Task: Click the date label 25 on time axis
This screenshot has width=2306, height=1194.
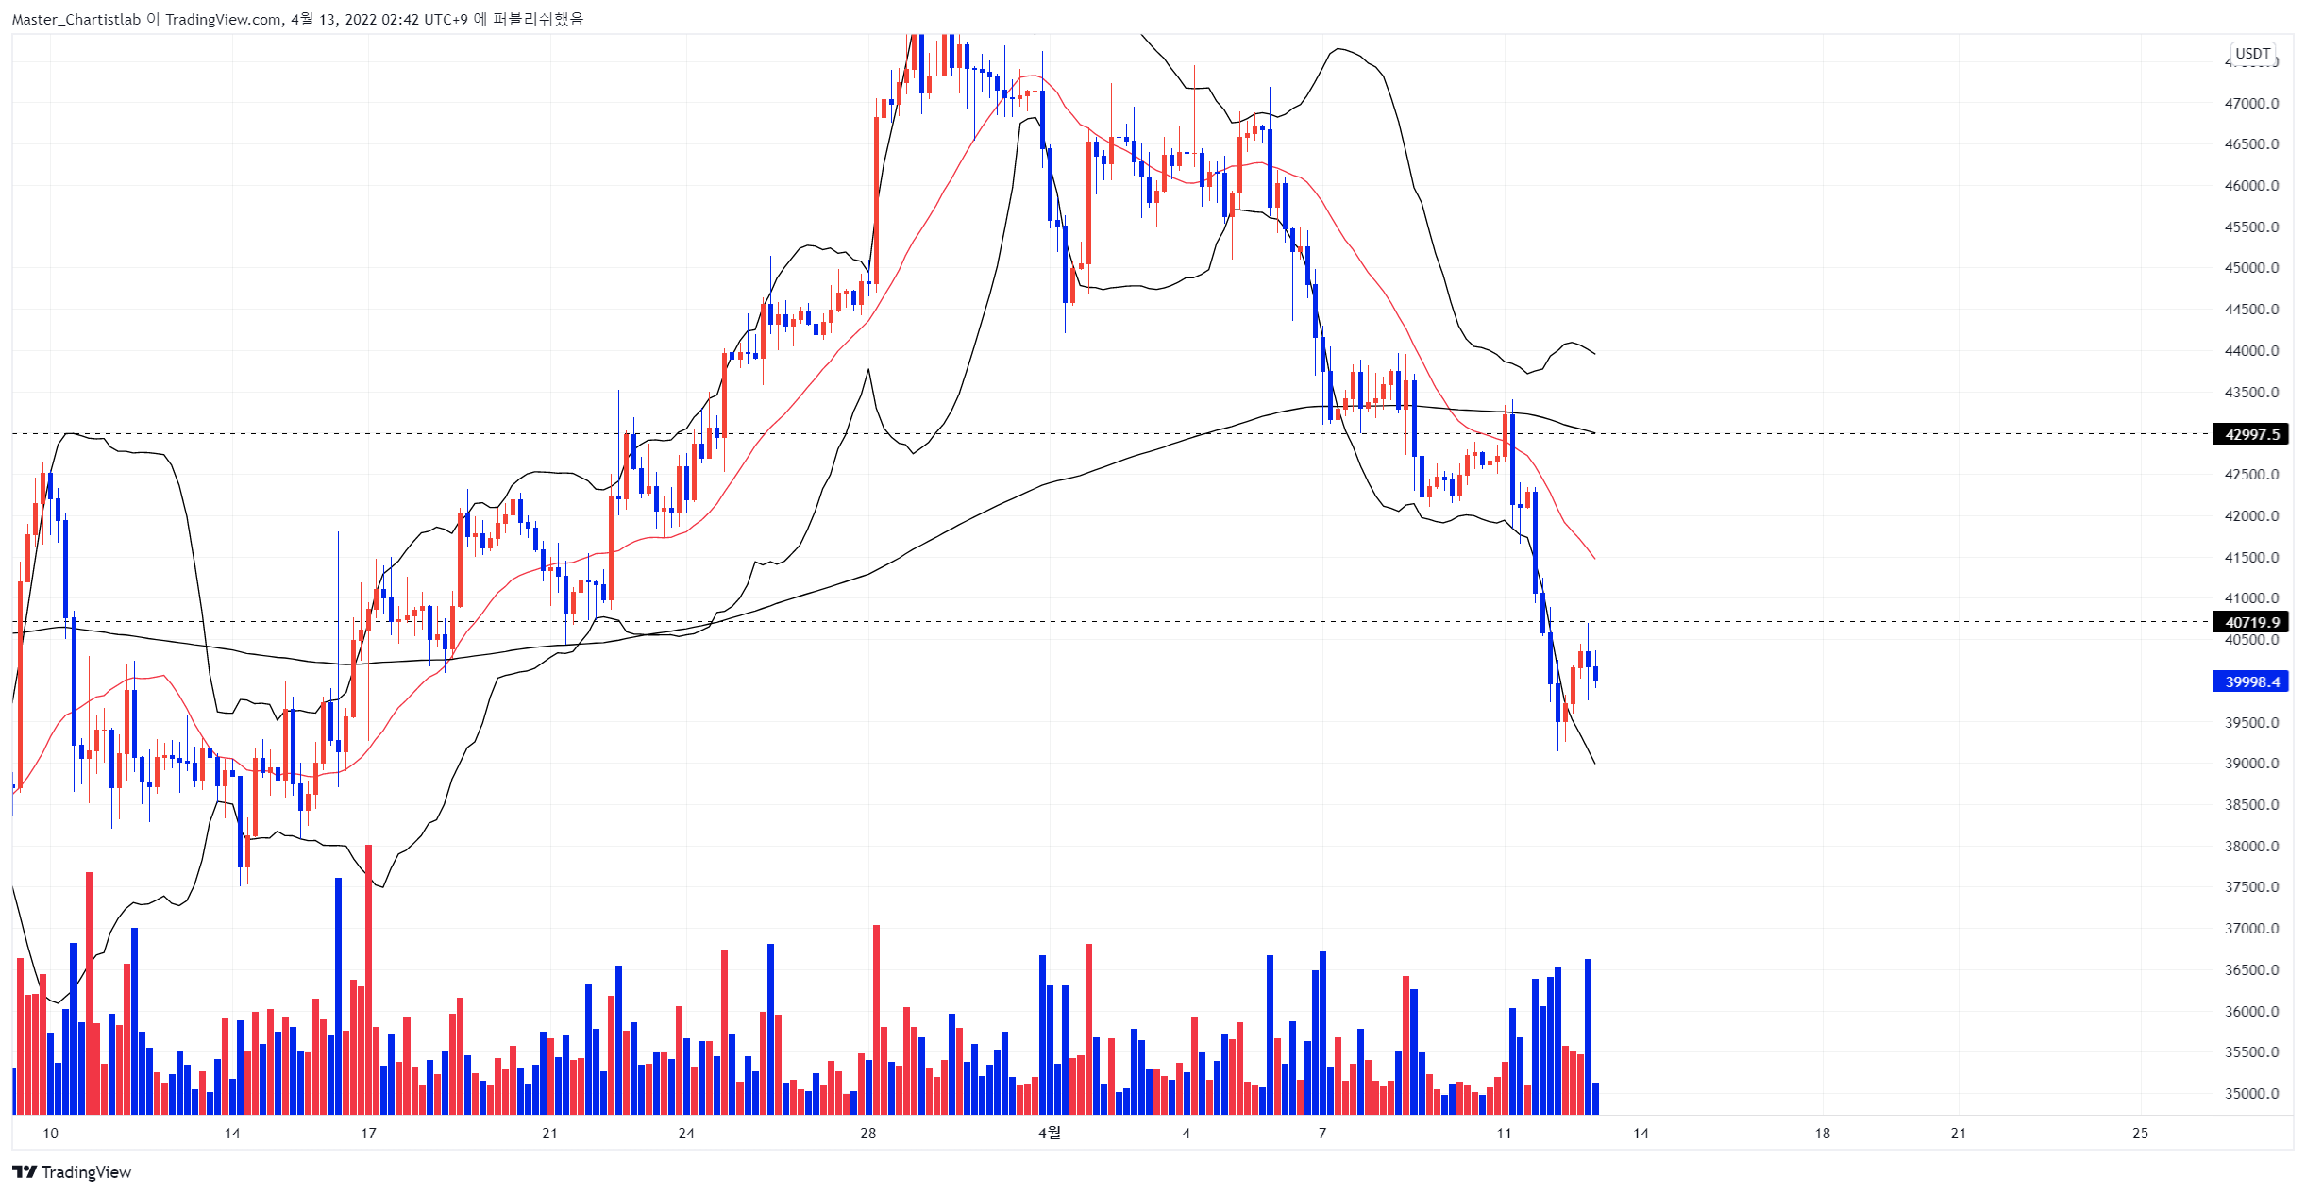Action: (2141, 1134)
